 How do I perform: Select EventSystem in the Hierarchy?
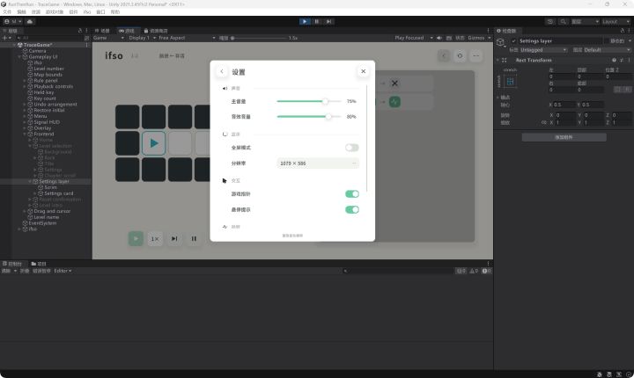click(x=42, y=223)
